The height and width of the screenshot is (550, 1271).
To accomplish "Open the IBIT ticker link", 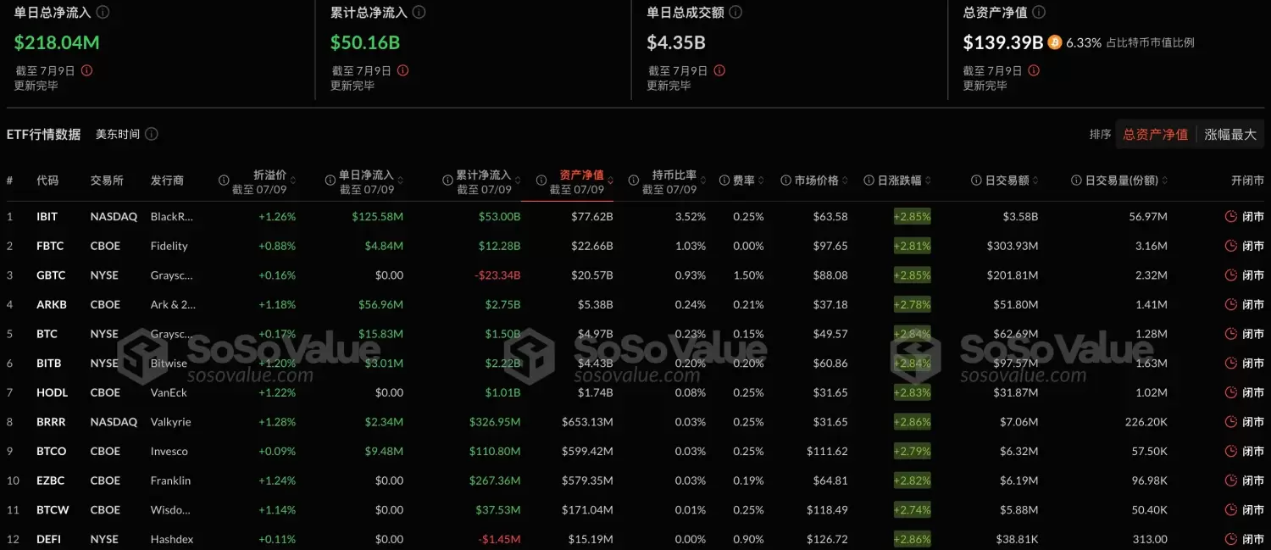I will pos(47,216).
